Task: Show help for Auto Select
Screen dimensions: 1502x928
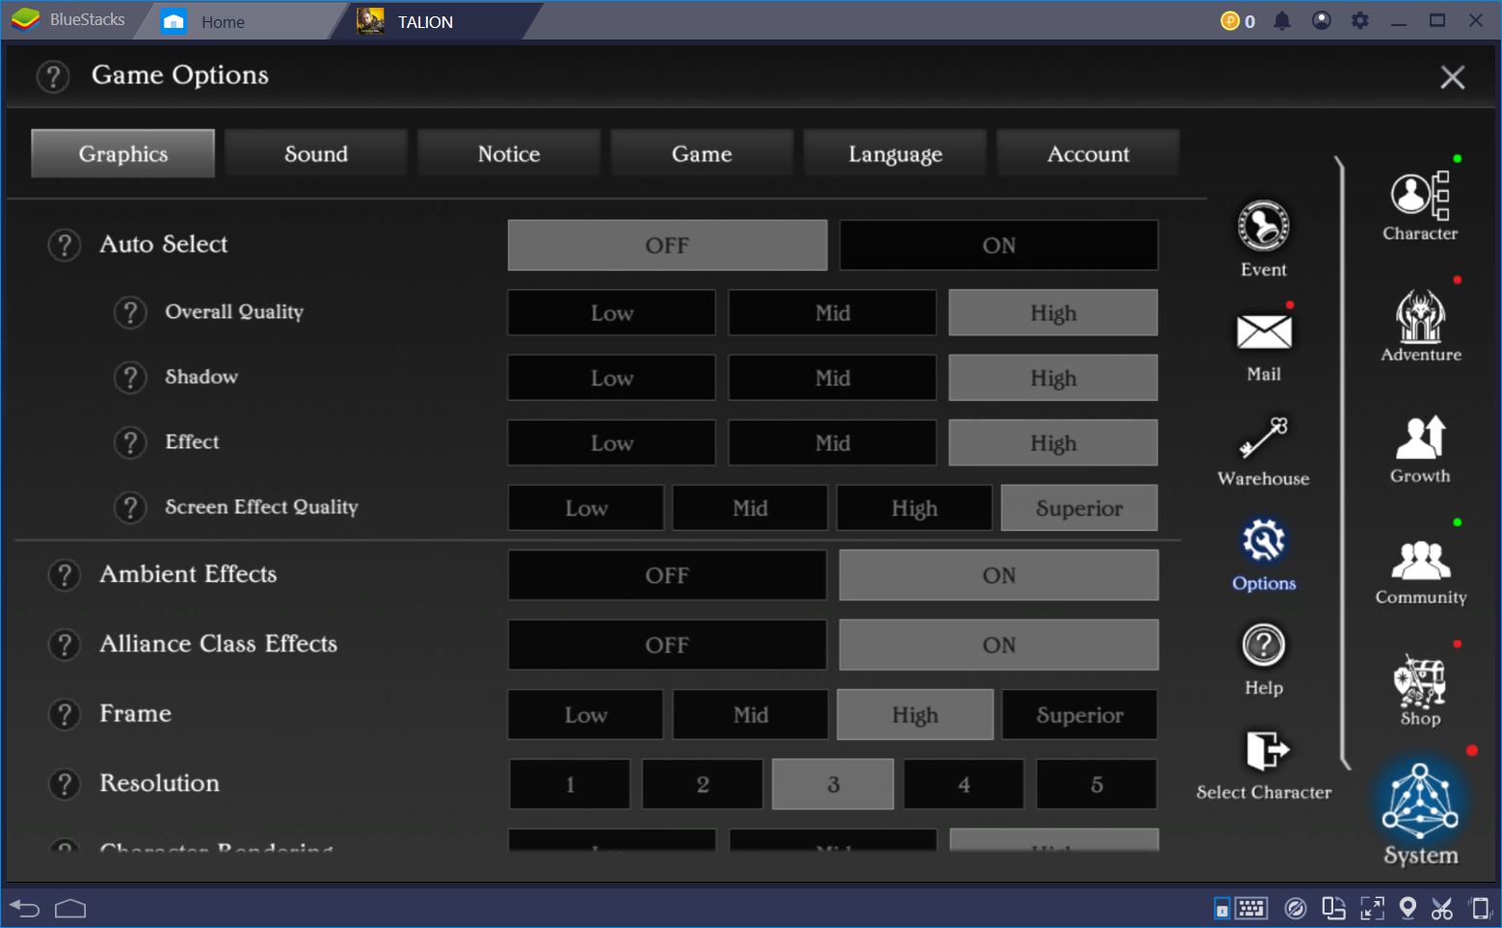Action: tap(65, 245)
